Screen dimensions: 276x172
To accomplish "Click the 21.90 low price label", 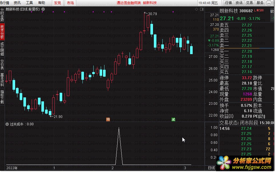I will (58, 117).
